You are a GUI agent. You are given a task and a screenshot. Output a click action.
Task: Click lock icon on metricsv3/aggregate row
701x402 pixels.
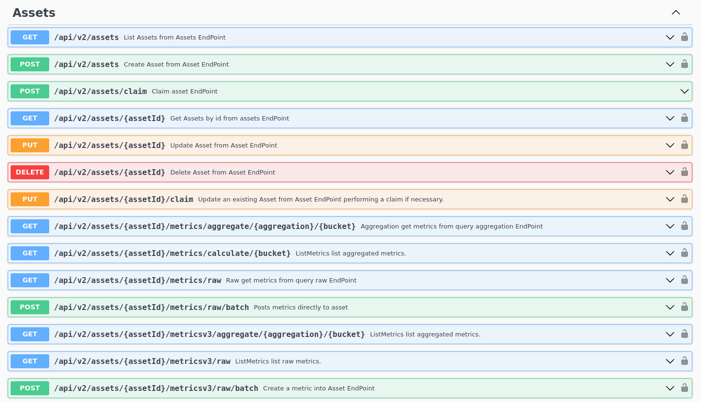[684, 334]
